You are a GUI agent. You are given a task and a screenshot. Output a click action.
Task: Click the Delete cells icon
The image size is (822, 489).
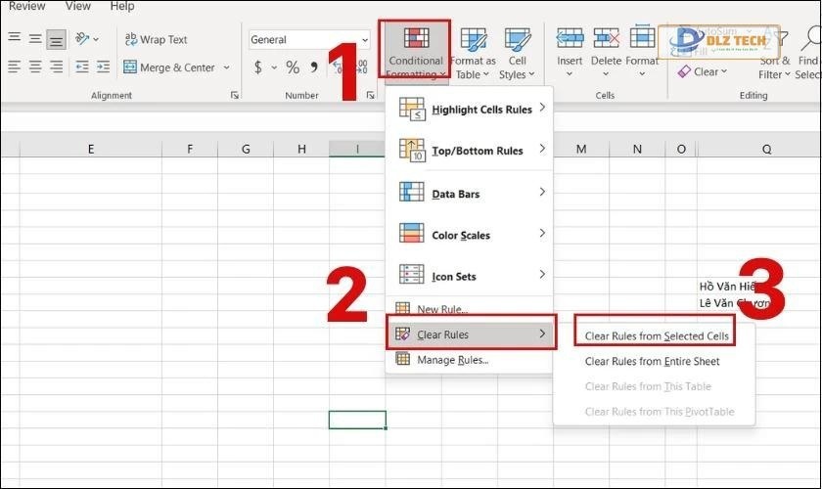606,47
